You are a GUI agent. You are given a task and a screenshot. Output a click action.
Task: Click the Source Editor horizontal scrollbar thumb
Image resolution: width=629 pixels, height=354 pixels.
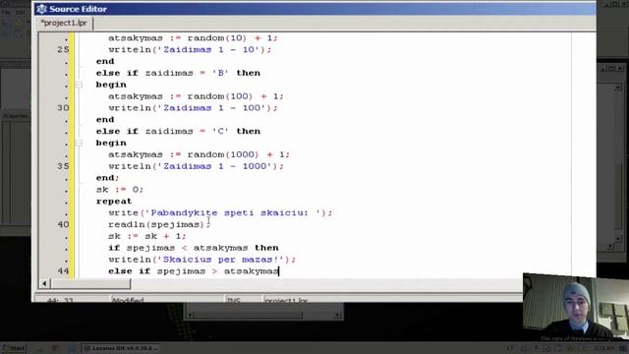pyautogui.click(x=90, y=284)
